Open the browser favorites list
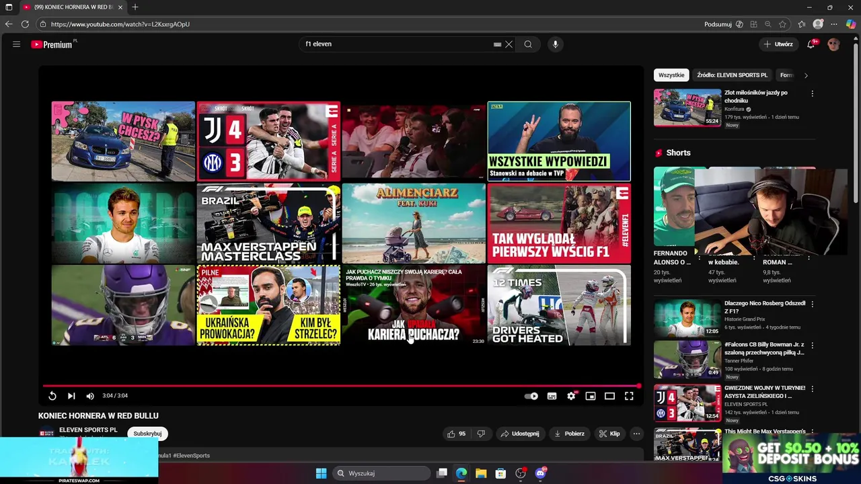The height and width of the screenshot is (484, 861). tap(802, 24)
